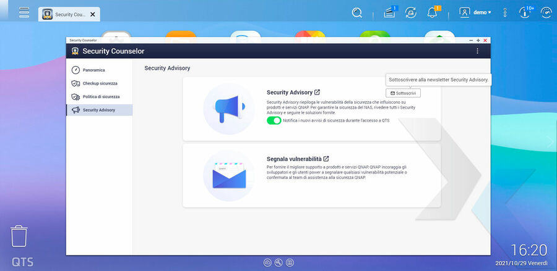Open background tasks icon in top bar
This screenshot has width=557, height=271.
tap(389, 12)
